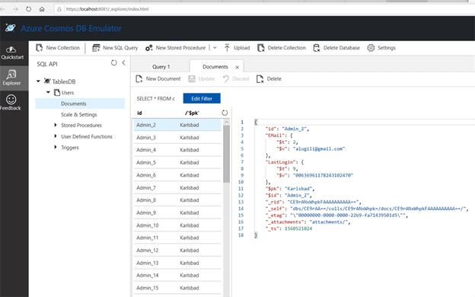Click the /'$pk' column header
475x297 pixels.
click(x=192, y=113)
